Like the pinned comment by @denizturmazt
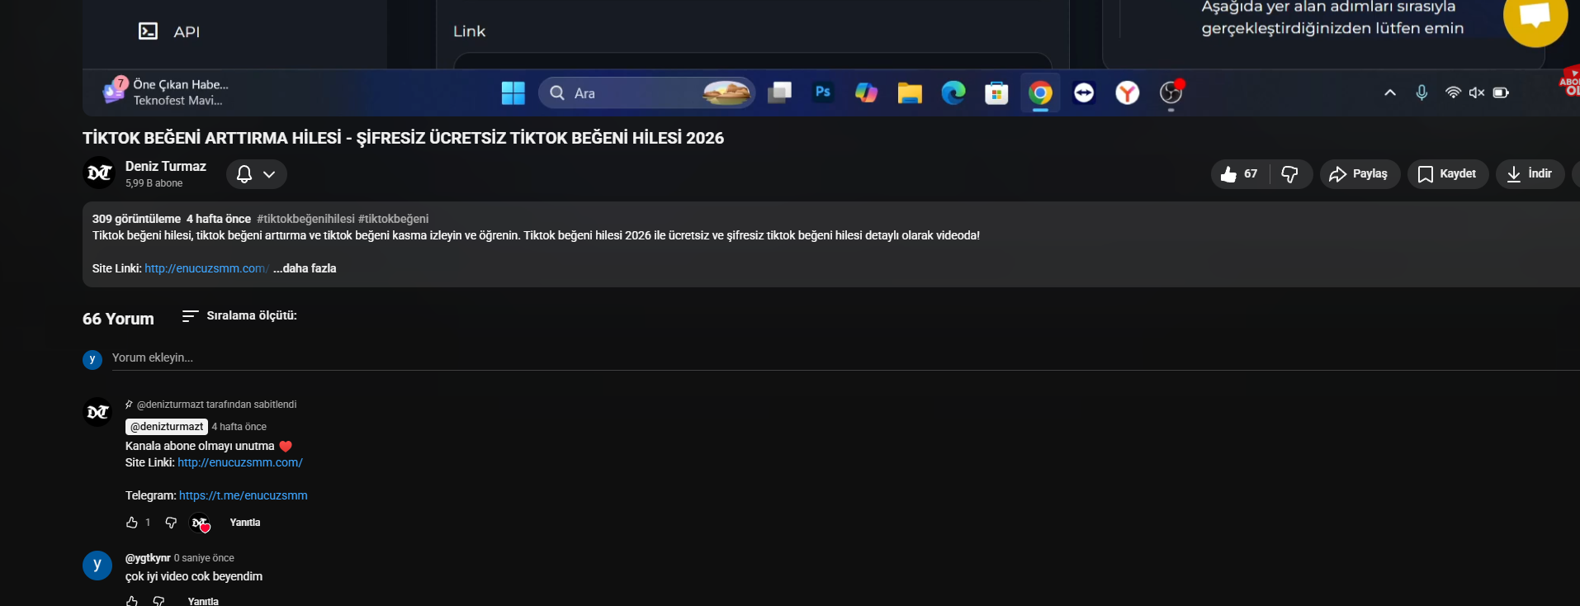 tap(132, 523)
